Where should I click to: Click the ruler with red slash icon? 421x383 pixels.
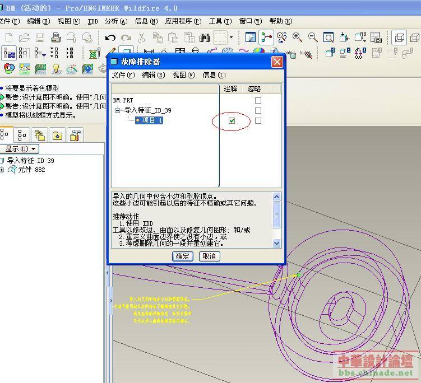pyautogui.click(x=306, y=54)
